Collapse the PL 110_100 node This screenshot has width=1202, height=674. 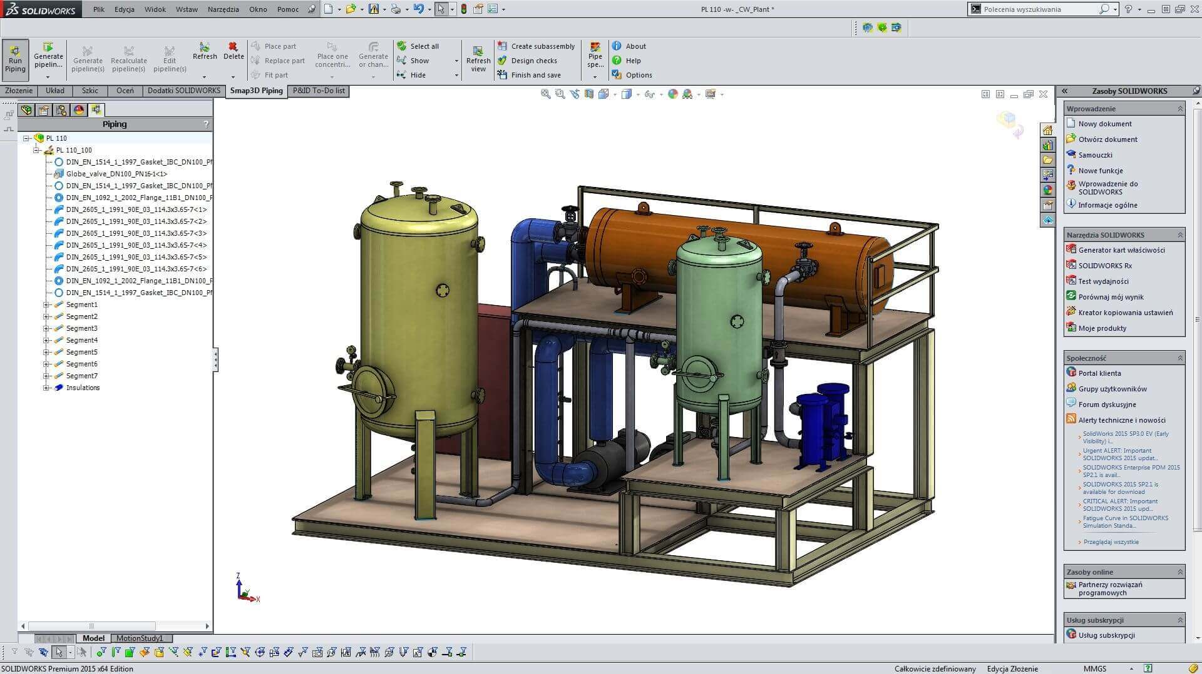pyautogui.click(x=36, y=150)
